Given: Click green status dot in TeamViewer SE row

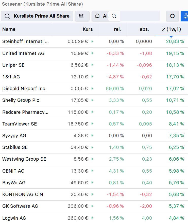Looking at the screenshot, I should click(92, 124).
